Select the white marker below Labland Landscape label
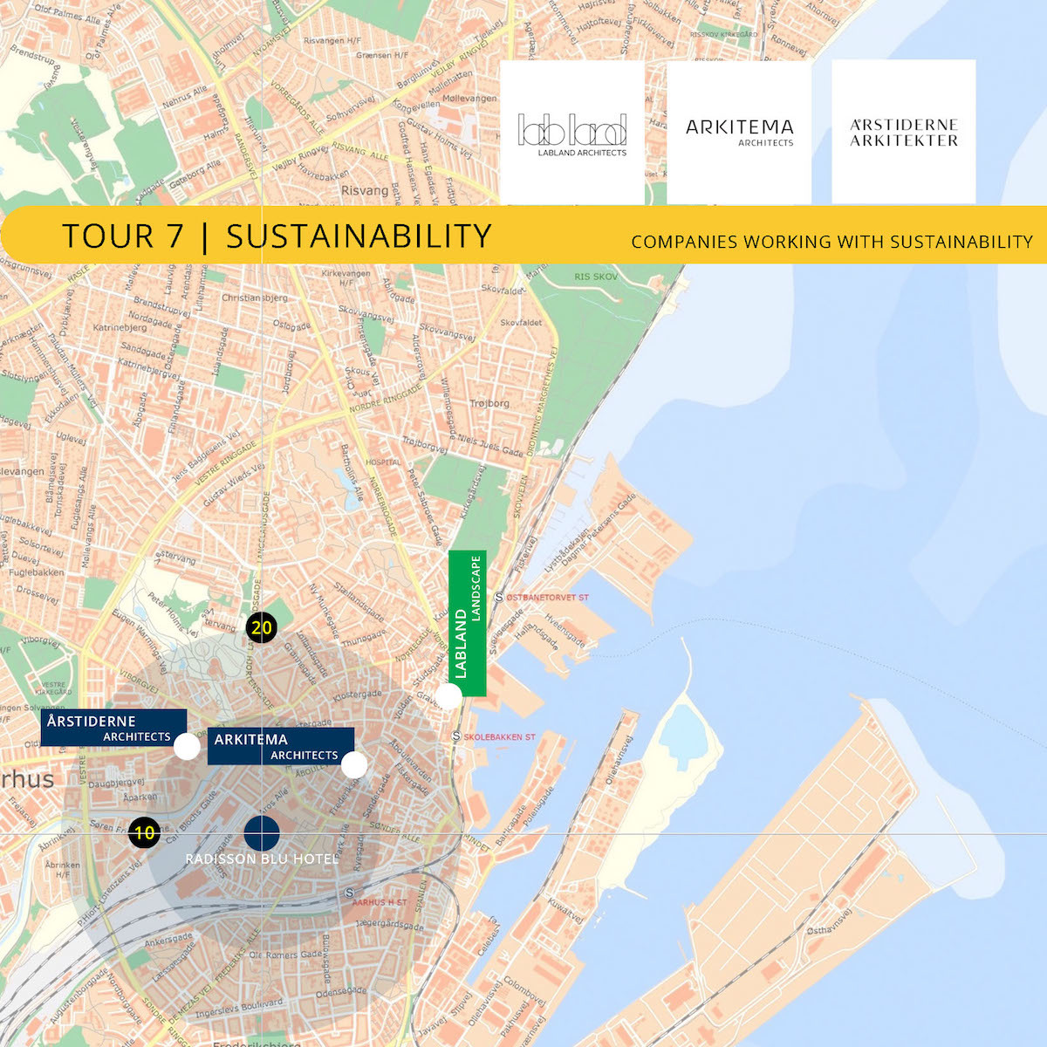 point(448,696)
